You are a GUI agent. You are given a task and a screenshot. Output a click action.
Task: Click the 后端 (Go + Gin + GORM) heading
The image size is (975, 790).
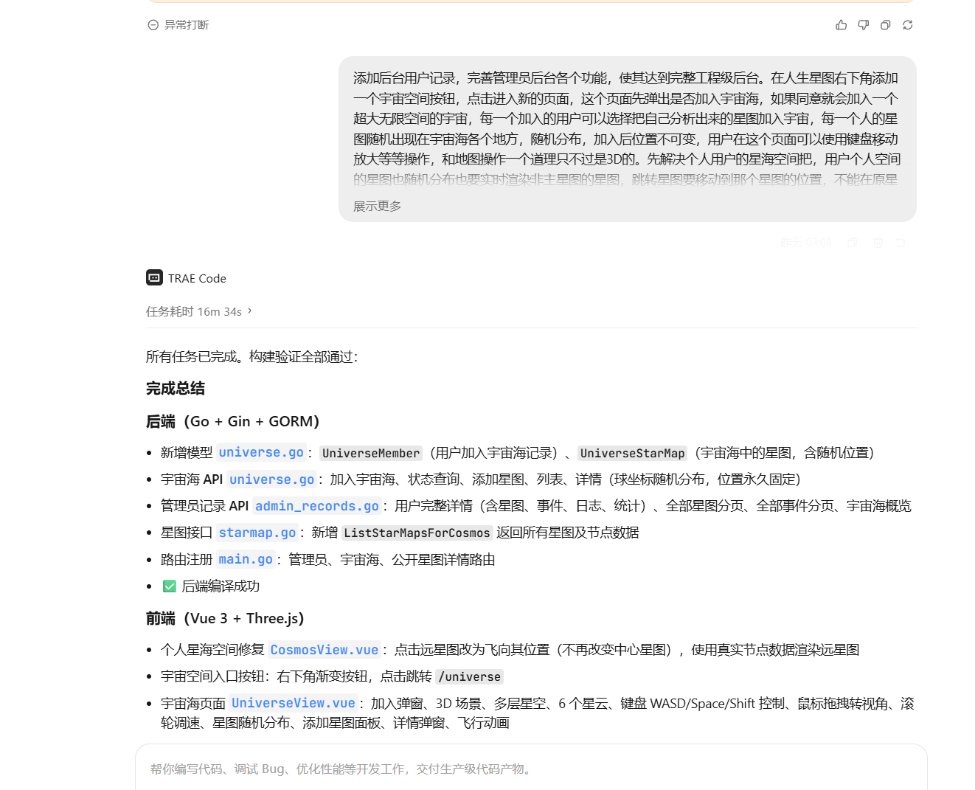[x=232, y=421]
